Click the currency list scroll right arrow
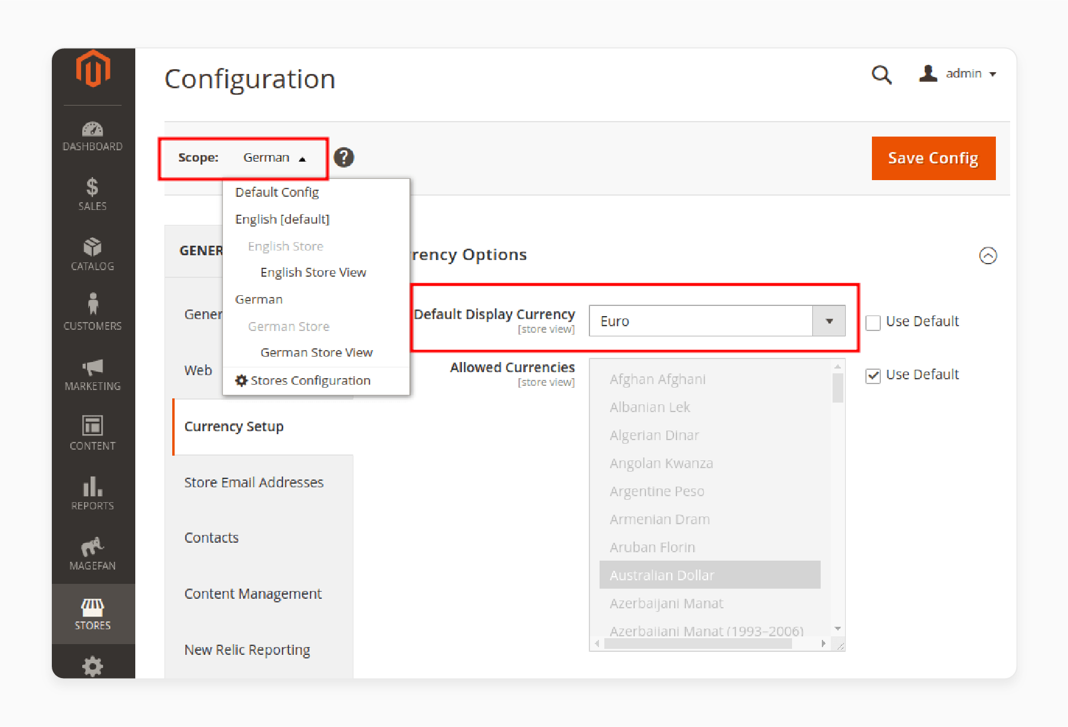This screenshot has height=727, width=1068. pyautogui.click(x=823, y=644)
